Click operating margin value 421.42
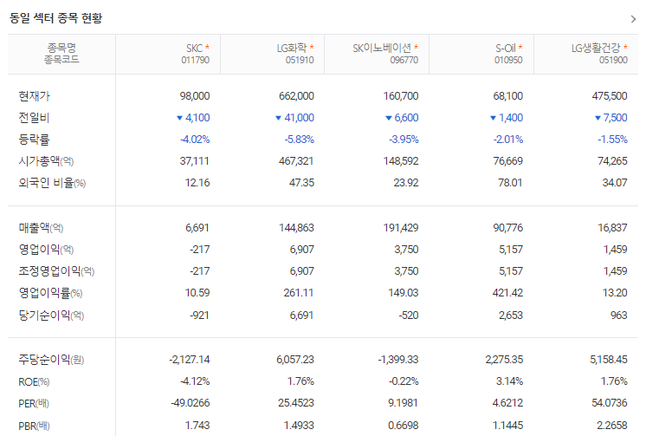This screenshot has height=436, width=646. click(507, 293)
